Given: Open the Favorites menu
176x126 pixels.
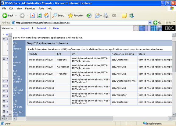Looking at the screenshot, I should pyautogui.click(x=30, y=9).
